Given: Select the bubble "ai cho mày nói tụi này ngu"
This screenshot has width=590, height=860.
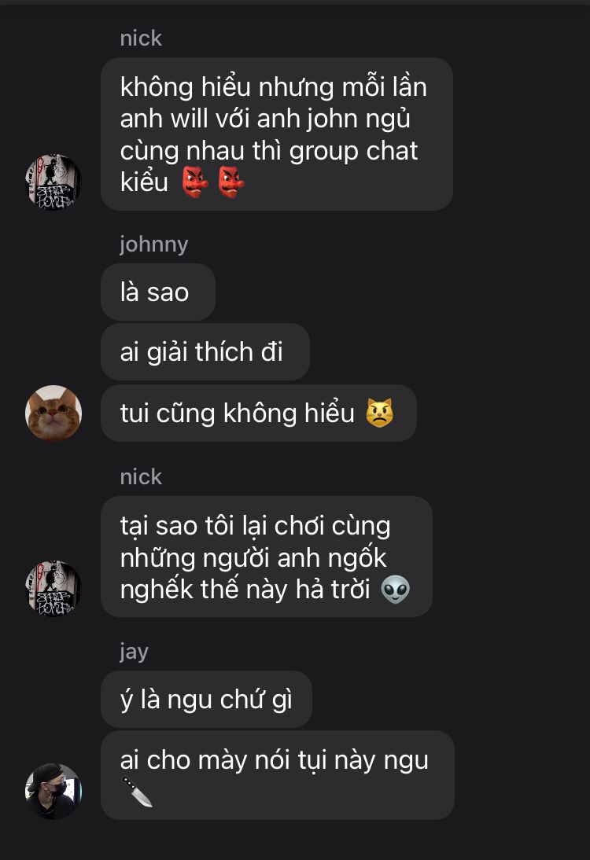Looking at the screenshot, I should [x=278, y=775].
